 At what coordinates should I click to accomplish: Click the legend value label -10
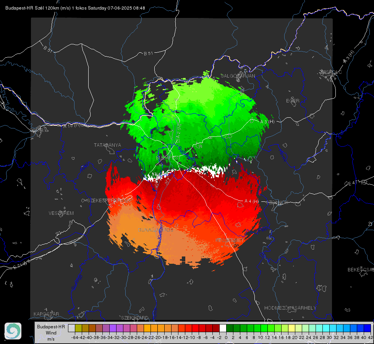191,338
